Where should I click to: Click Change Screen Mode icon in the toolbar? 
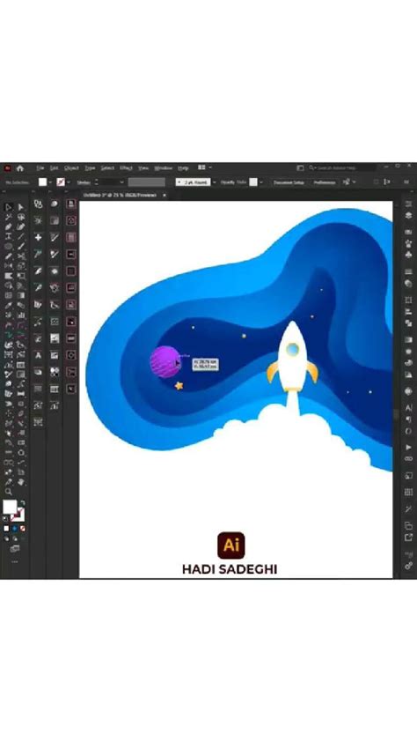click(x=15, y=549)
